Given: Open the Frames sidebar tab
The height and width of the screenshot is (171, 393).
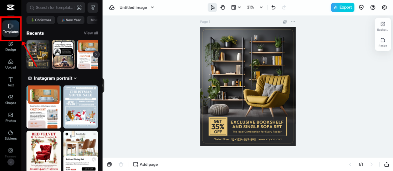Looking at the screenshot, I should point(11,153).
